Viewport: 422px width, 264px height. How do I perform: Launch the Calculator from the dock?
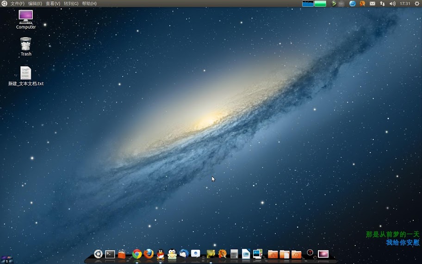pyautogui.click(x=234, y=254)
